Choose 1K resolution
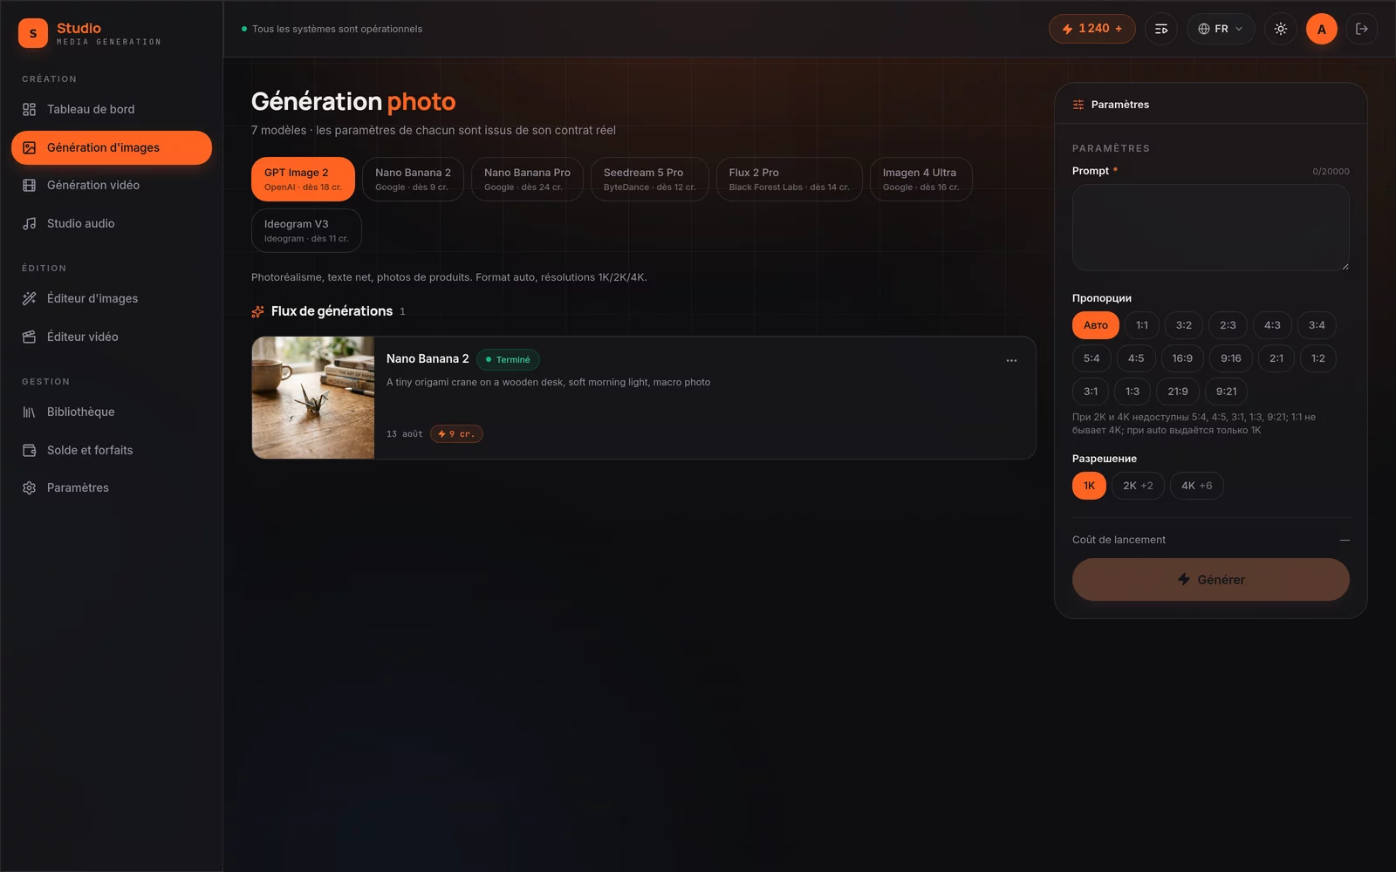The height and width of the screenshot is (872, 1396). click(1089, 486)
